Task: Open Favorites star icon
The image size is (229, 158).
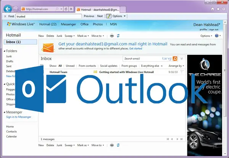Action: [218, 9]
